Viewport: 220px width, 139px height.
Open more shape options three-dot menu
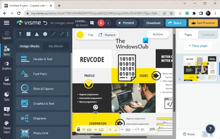(68, 34)
